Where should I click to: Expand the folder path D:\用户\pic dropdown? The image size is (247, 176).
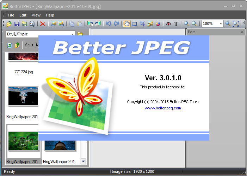point(73,34)
